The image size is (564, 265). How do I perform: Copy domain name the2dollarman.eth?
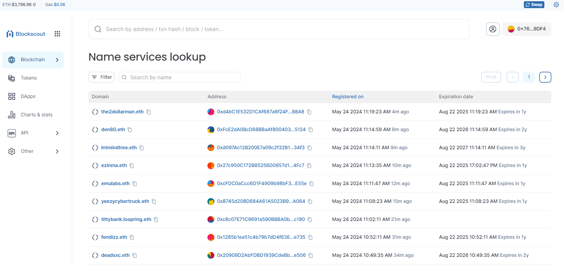click(x=149, y=112)
